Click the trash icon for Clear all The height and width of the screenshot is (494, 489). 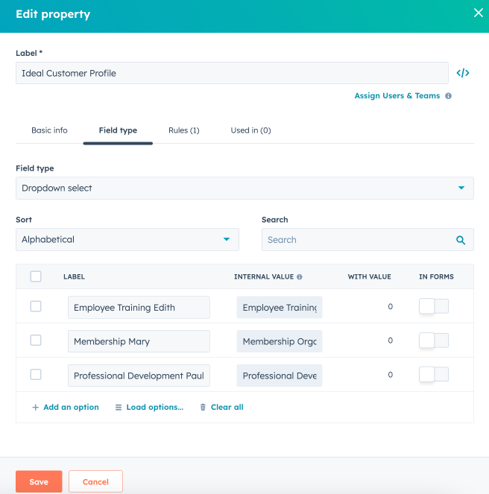(203, 408)
